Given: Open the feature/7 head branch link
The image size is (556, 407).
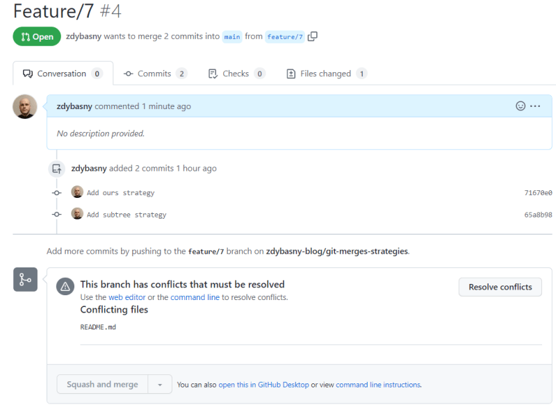Looking at the screenshot, I should 285,37.
